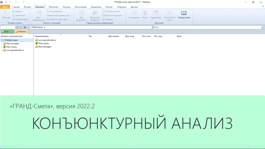The height and width of the screenshot is (149, 265).
Task: Click the Итоги sigma icon
Action: click(x=145, y=13)
